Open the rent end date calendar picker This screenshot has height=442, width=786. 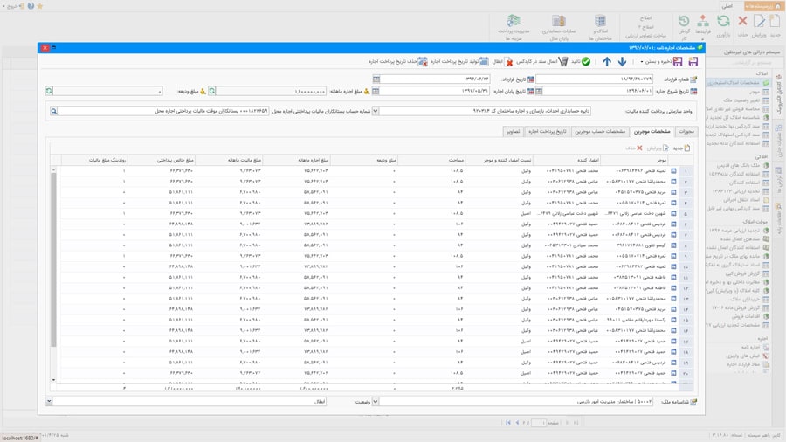pos(376,91)
